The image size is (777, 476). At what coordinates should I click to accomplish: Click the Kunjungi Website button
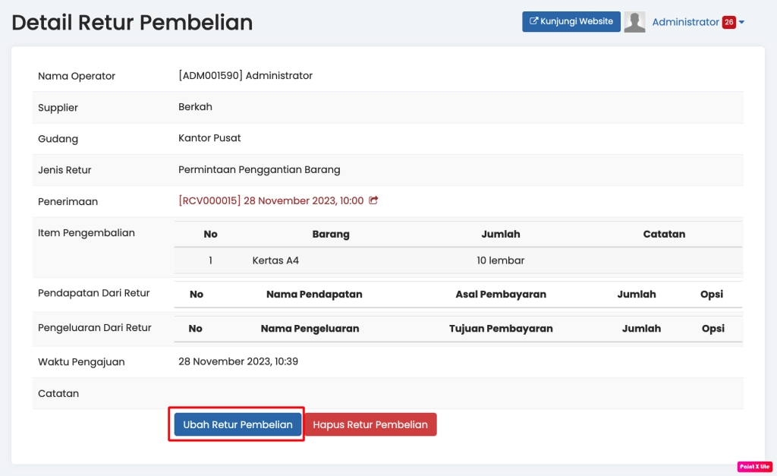[x=571, y=21]
